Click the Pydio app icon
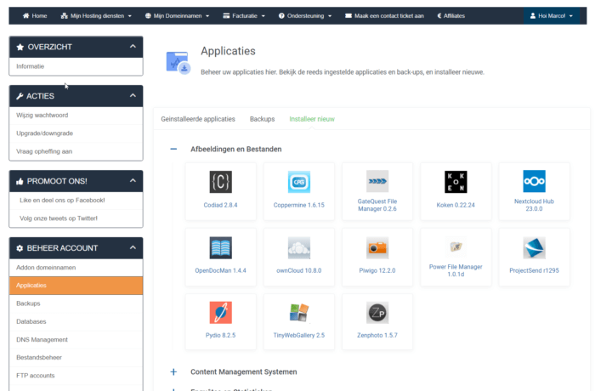 [220, 313]
